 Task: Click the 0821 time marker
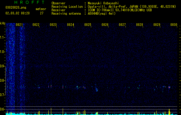(x=19, y=25)
